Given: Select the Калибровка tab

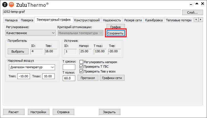Looking at the screenshot, I should point(154,20).
